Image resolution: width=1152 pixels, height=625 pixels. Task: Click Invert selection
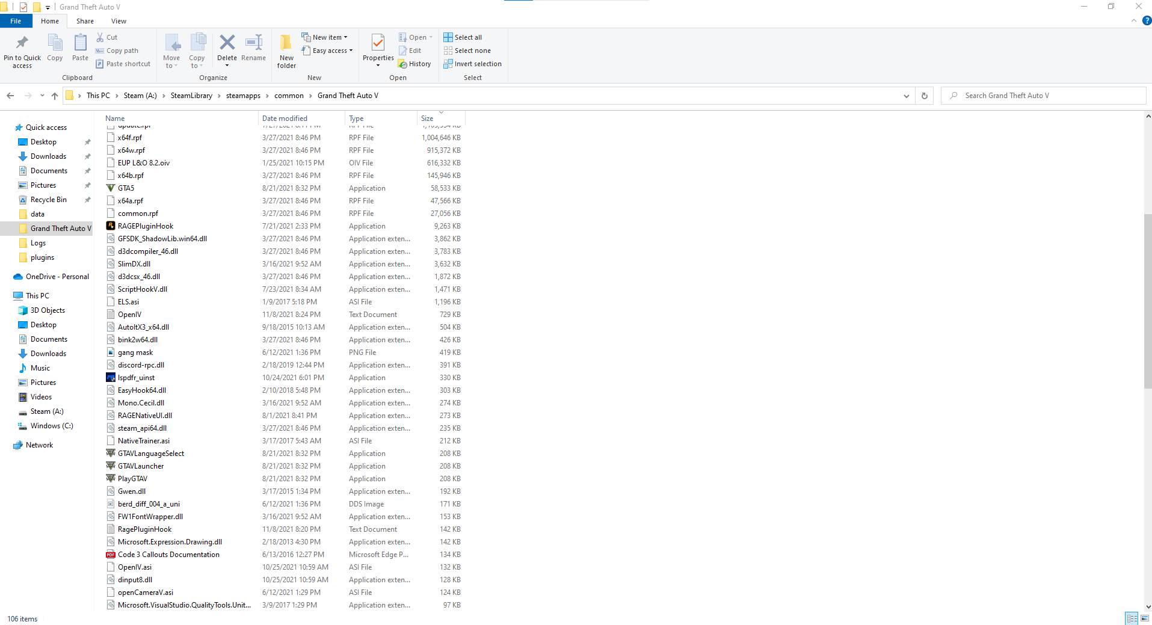tap(473, 64)
